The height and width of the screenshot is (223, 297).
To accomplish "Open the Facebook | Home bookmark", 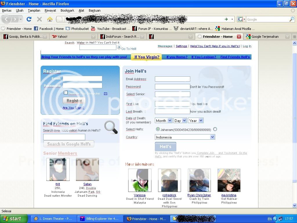I will click(49, 29).
